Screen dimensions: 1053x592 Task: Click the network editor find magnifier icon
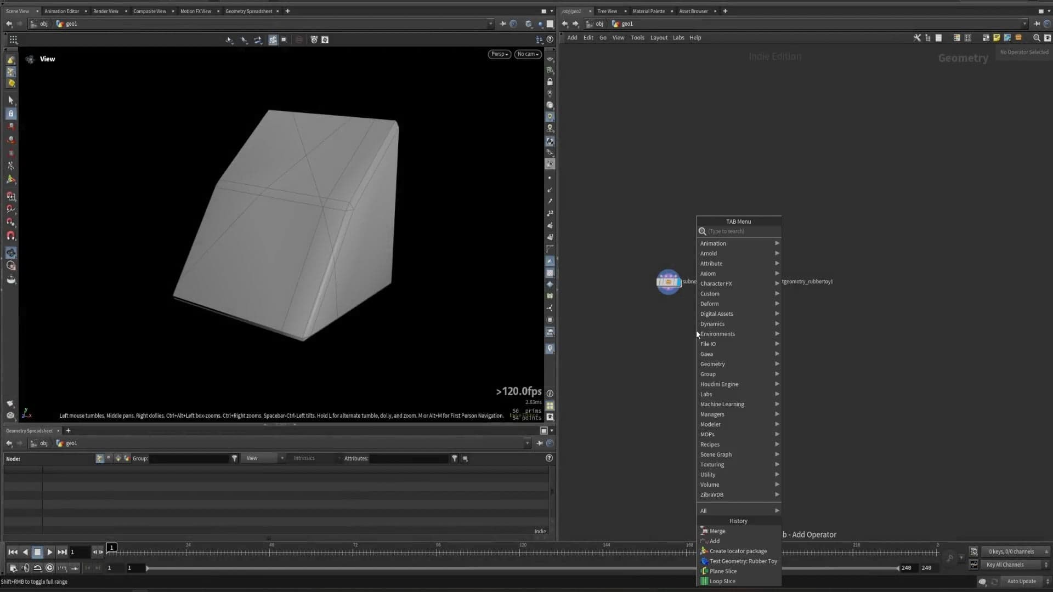click(x=1036, y=38)
